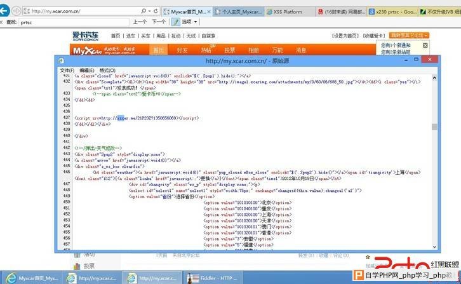Screen dimensions: 461x284
Task: Close the notification popup box icon
Action: [x=425, y=45]
